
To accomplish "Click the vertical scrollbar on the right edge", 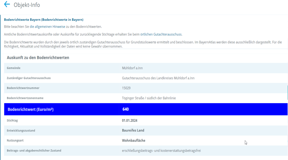I will pos(287,92).
